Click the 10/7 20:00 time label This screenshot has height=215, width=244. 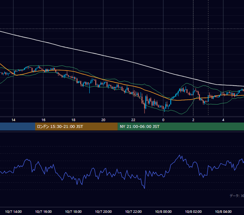[x=103, y=211]
